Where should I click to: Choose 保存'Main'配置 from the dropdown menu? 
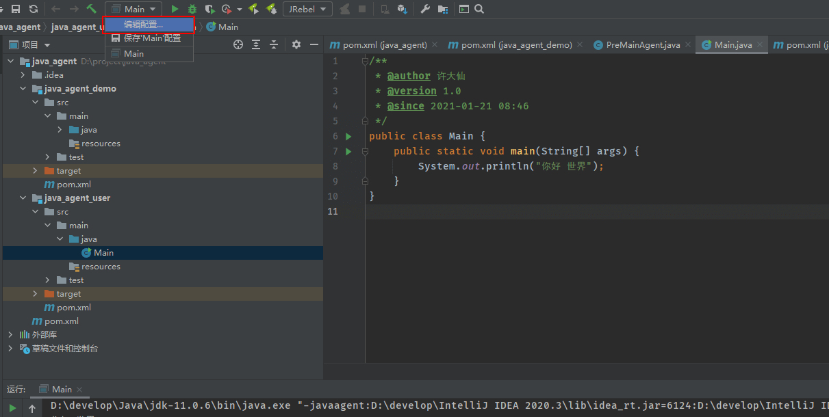tap(149, 38)
